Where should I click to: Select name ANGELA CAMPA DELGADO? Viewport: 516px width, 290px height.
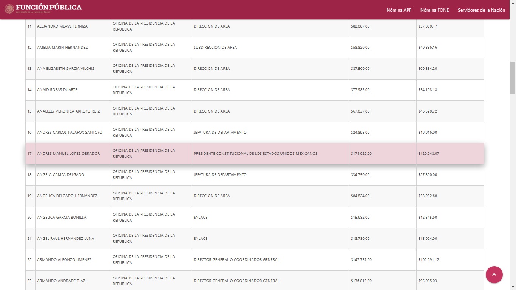pyautogui.click(x=60, y=175)
